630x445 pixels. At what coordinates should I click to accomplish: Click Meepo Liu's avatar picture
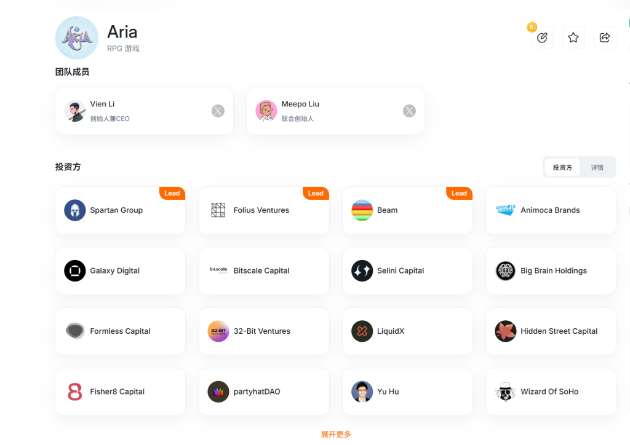(x=266, y=111)
